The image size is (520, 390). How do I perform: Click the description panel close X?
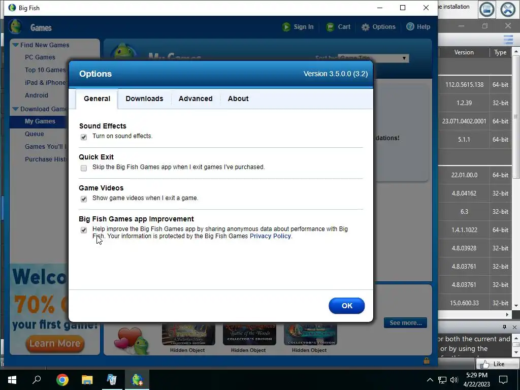[514, 327]
